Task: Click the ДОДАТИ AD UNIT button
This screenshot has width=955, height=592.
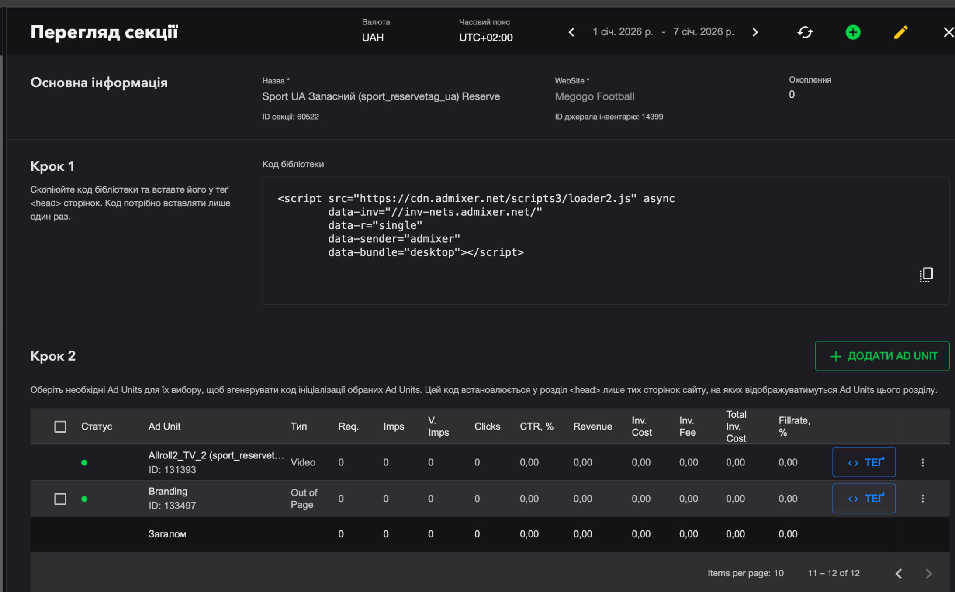Action: tap(882, 356)
